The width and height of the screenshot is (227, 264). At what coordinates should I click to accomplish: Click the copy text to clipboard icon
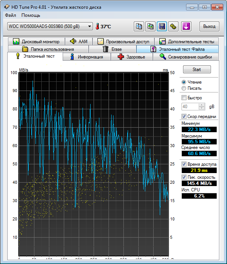(x=139, y=26)
